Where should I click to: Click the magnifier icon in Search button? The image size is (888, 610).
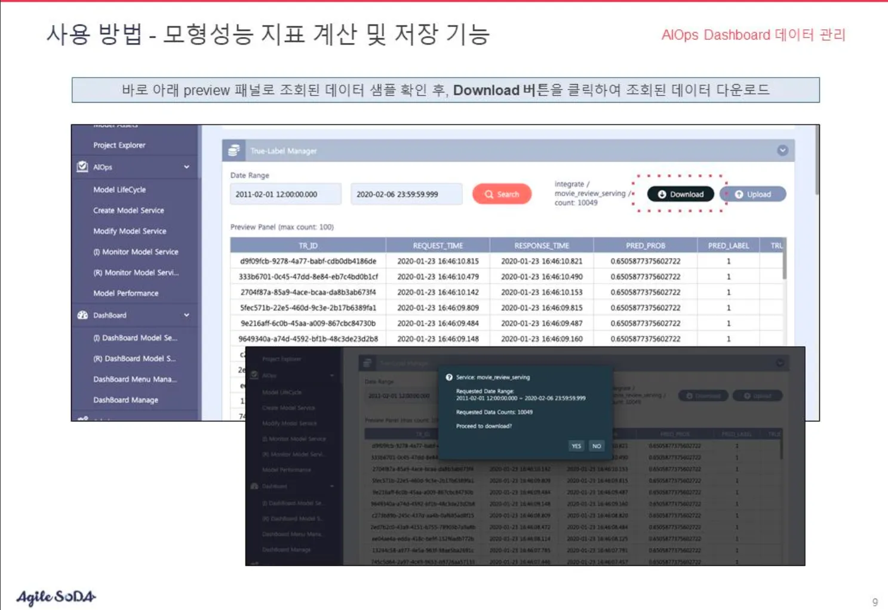click(489, 195)
